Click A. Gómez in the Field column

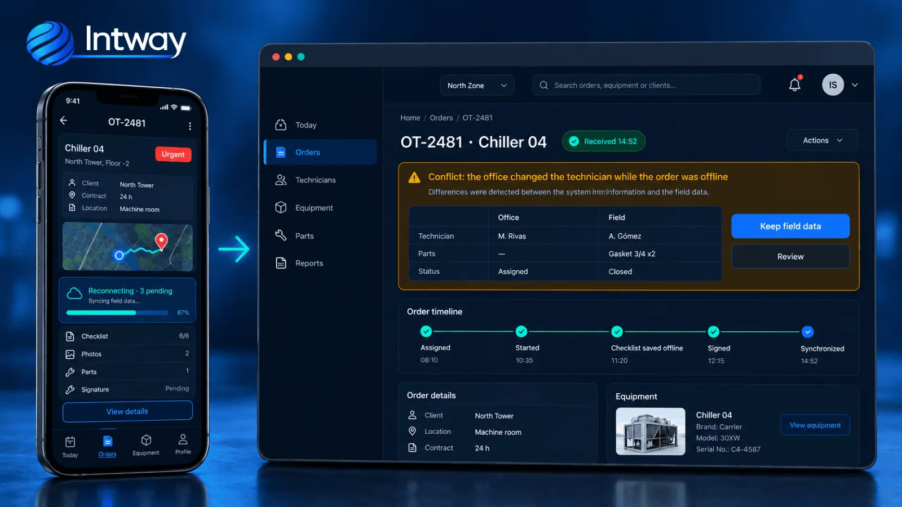pos(625,236)
